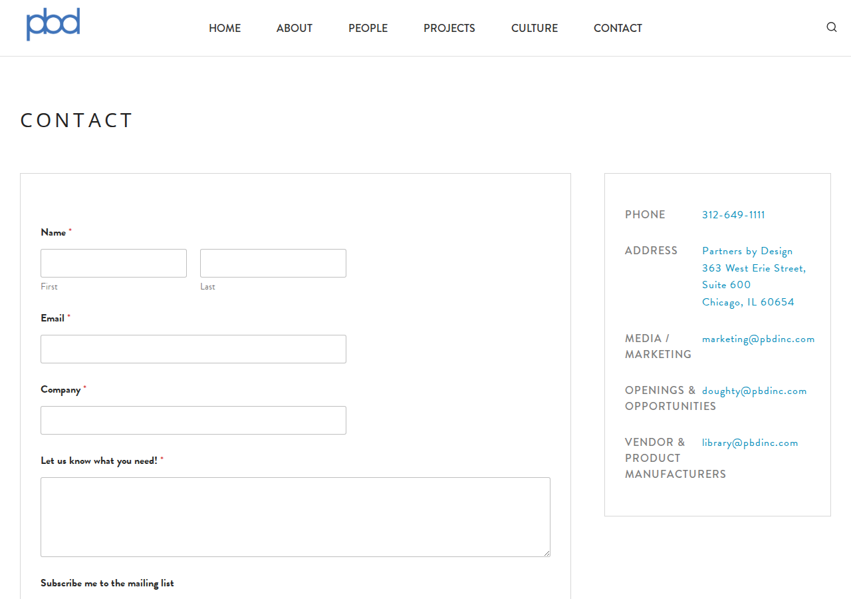Click the 'First' sub-label under name field

[x=49, y=287]
